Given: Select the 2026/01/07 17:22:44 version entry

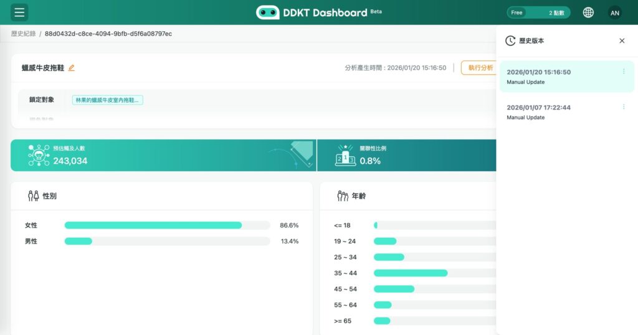Looking at the screenshot, I should pos(566,112).
